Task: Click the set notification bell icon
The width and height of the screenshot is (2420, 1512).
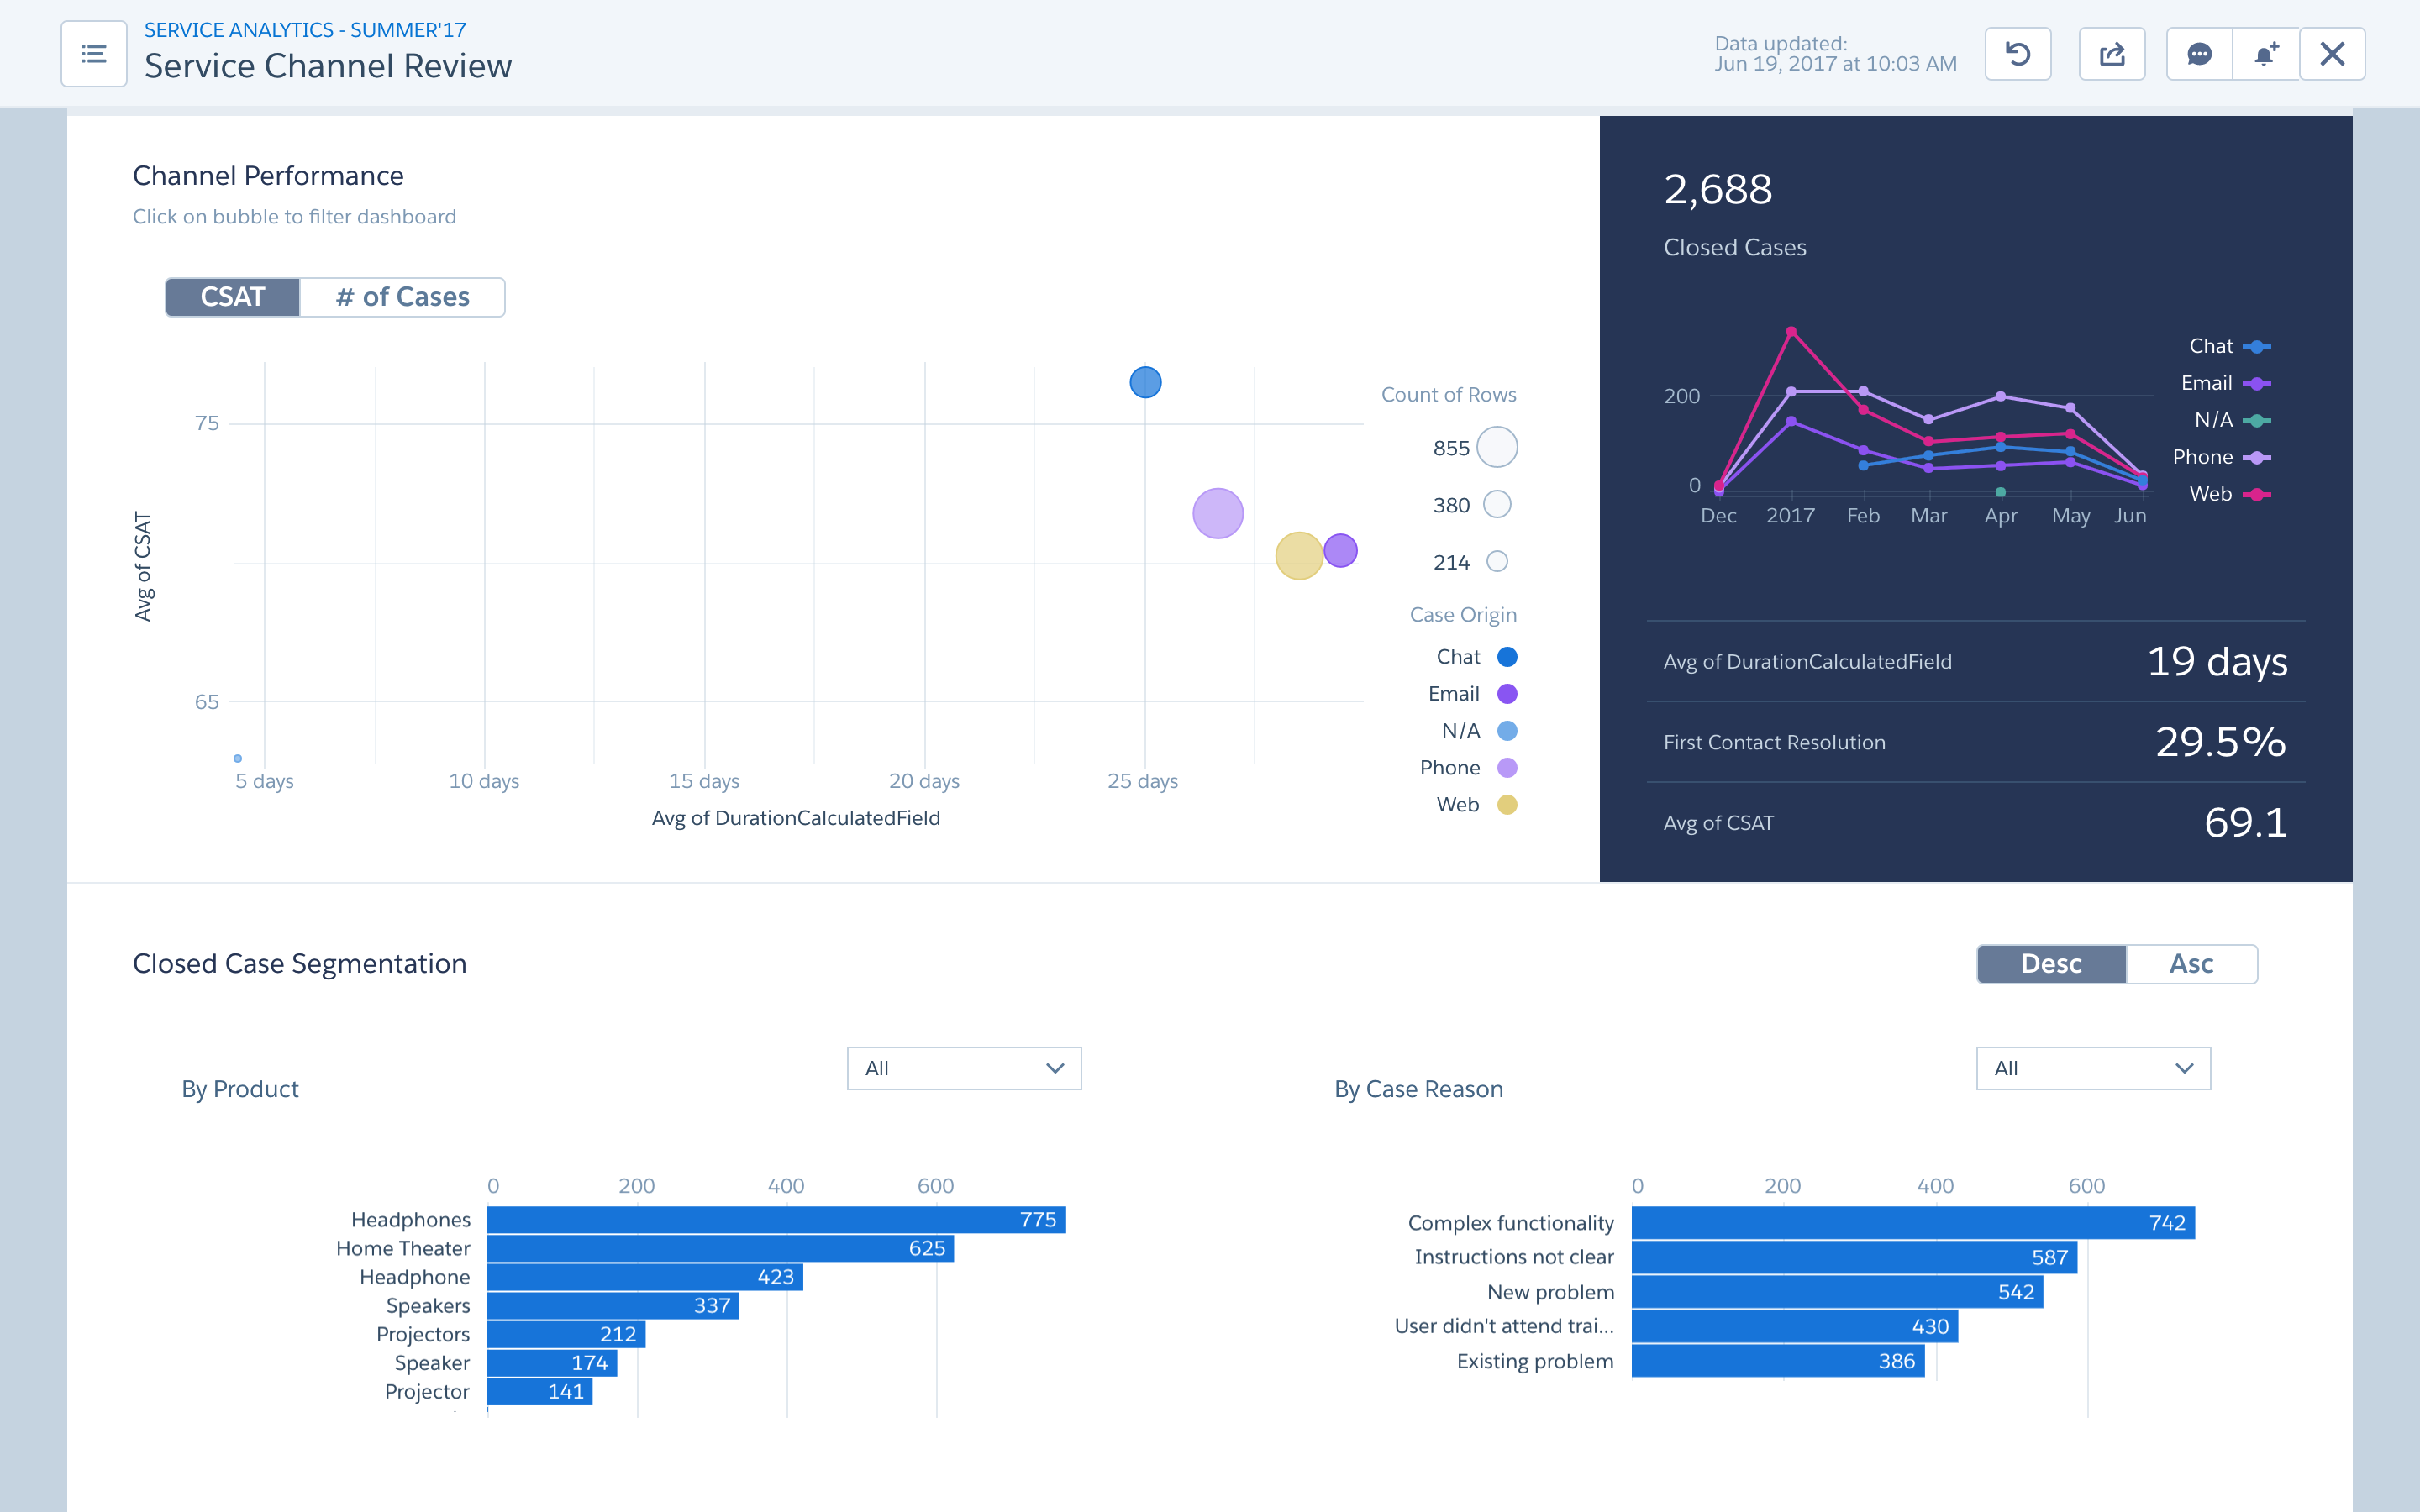Action: pyautogui.click(x=2265, y=54)
